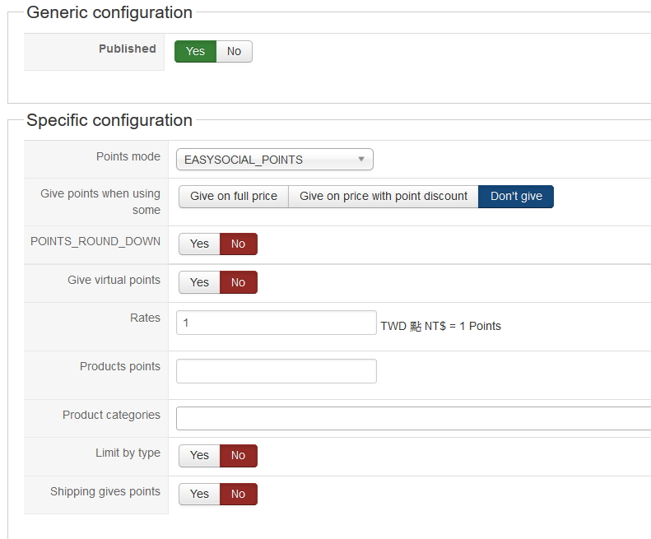
Task: Select Give on full price option
Action: 234,196
